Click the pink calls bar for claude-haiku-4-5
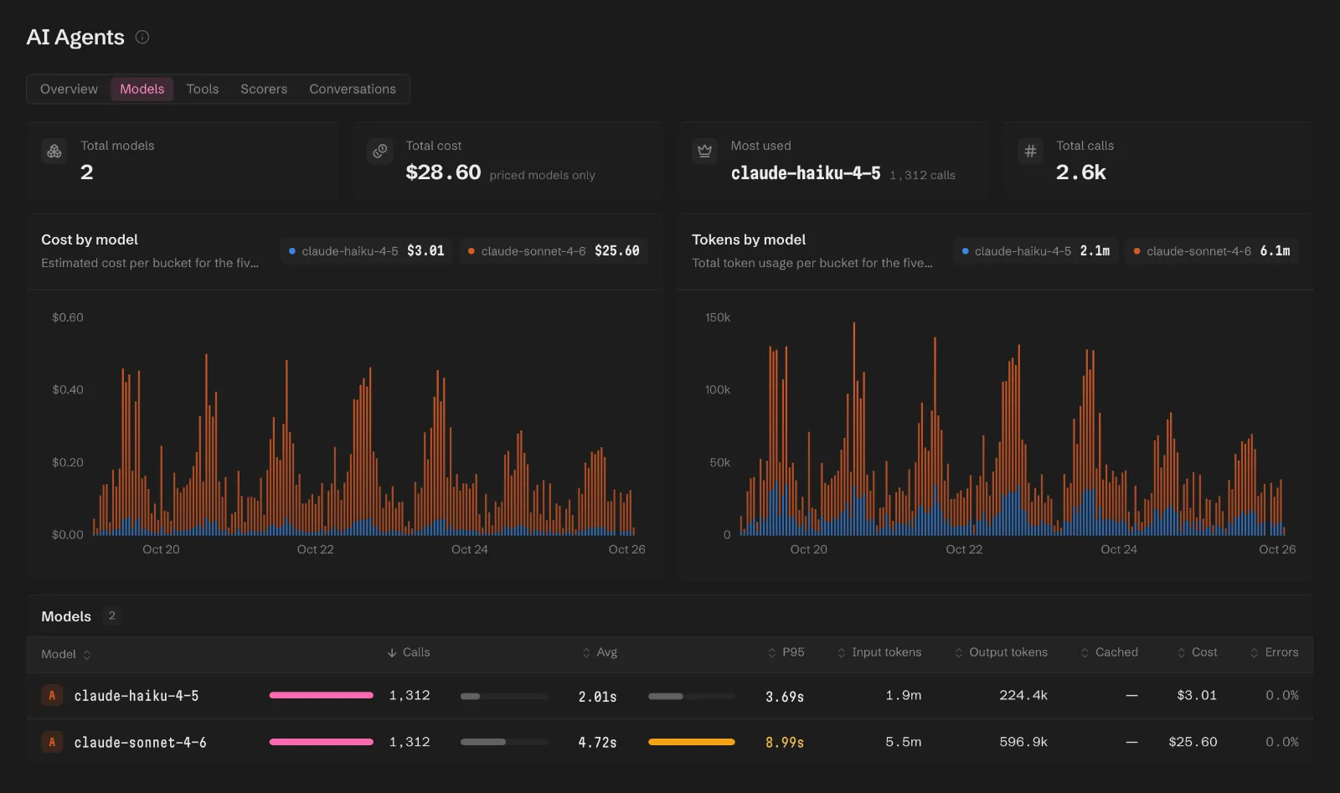Viewport: 1340px width, 793px height. coord(322,695)
